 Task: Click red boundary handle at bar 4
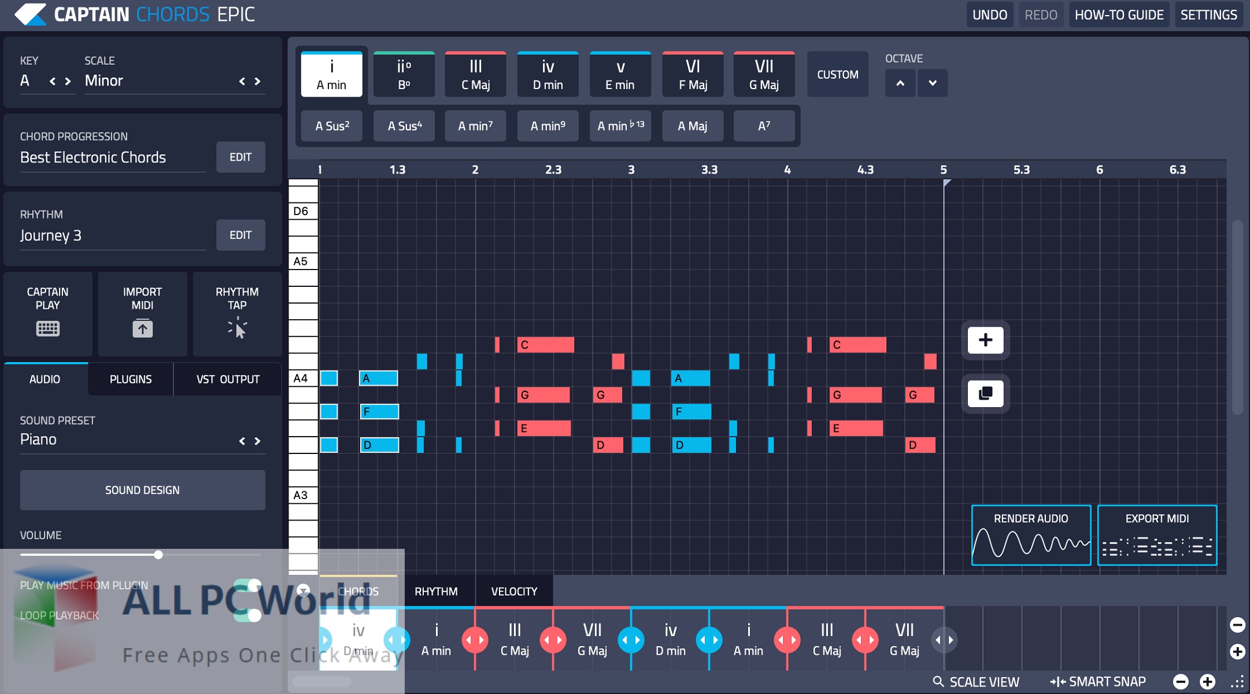(787, 640)
